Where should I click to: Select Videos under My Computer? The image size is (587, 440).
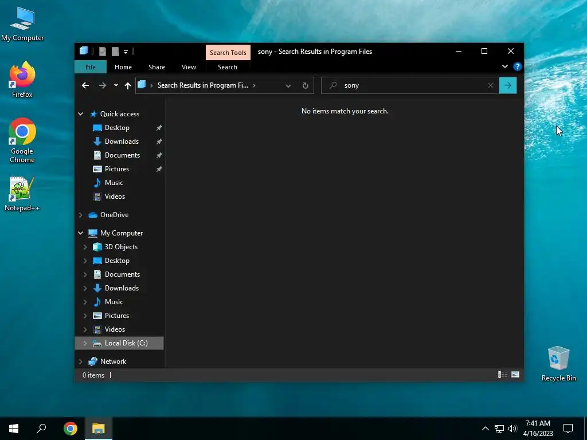click(x=115, y=329)
